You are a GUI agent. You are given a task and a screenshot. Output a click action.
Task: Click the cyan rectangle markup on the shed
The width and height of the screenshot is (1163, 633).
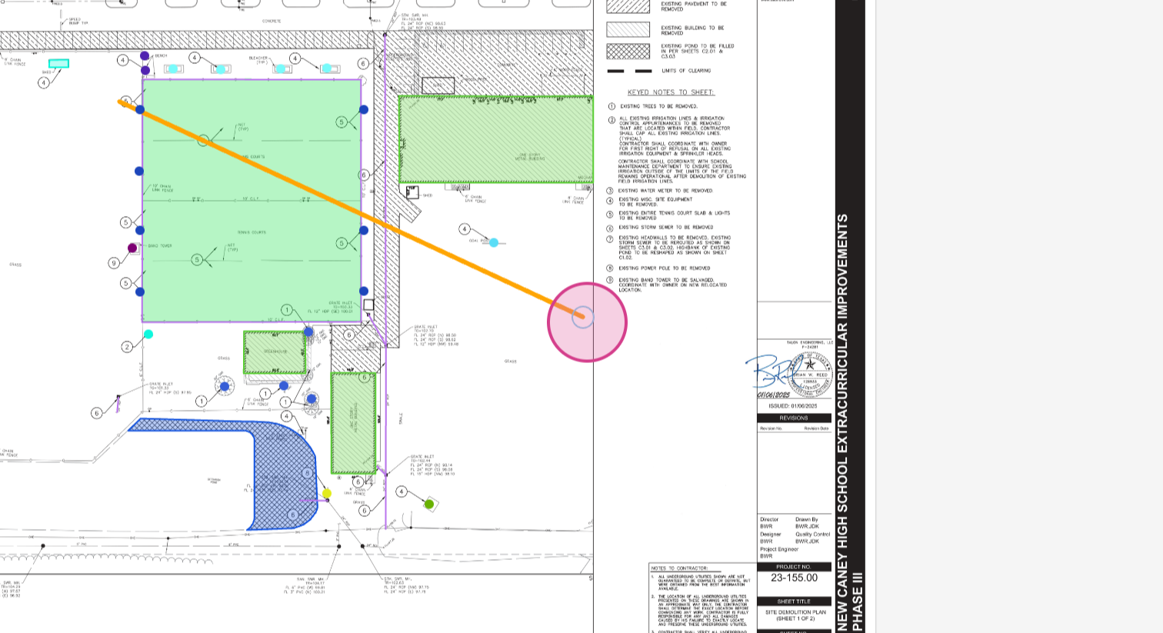58,63
